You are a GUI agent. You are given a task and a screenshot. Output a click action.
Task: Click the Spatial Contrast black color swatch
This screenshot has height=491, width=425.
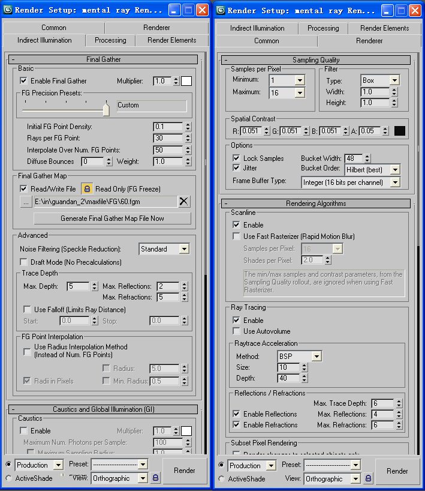coord(400,131)
